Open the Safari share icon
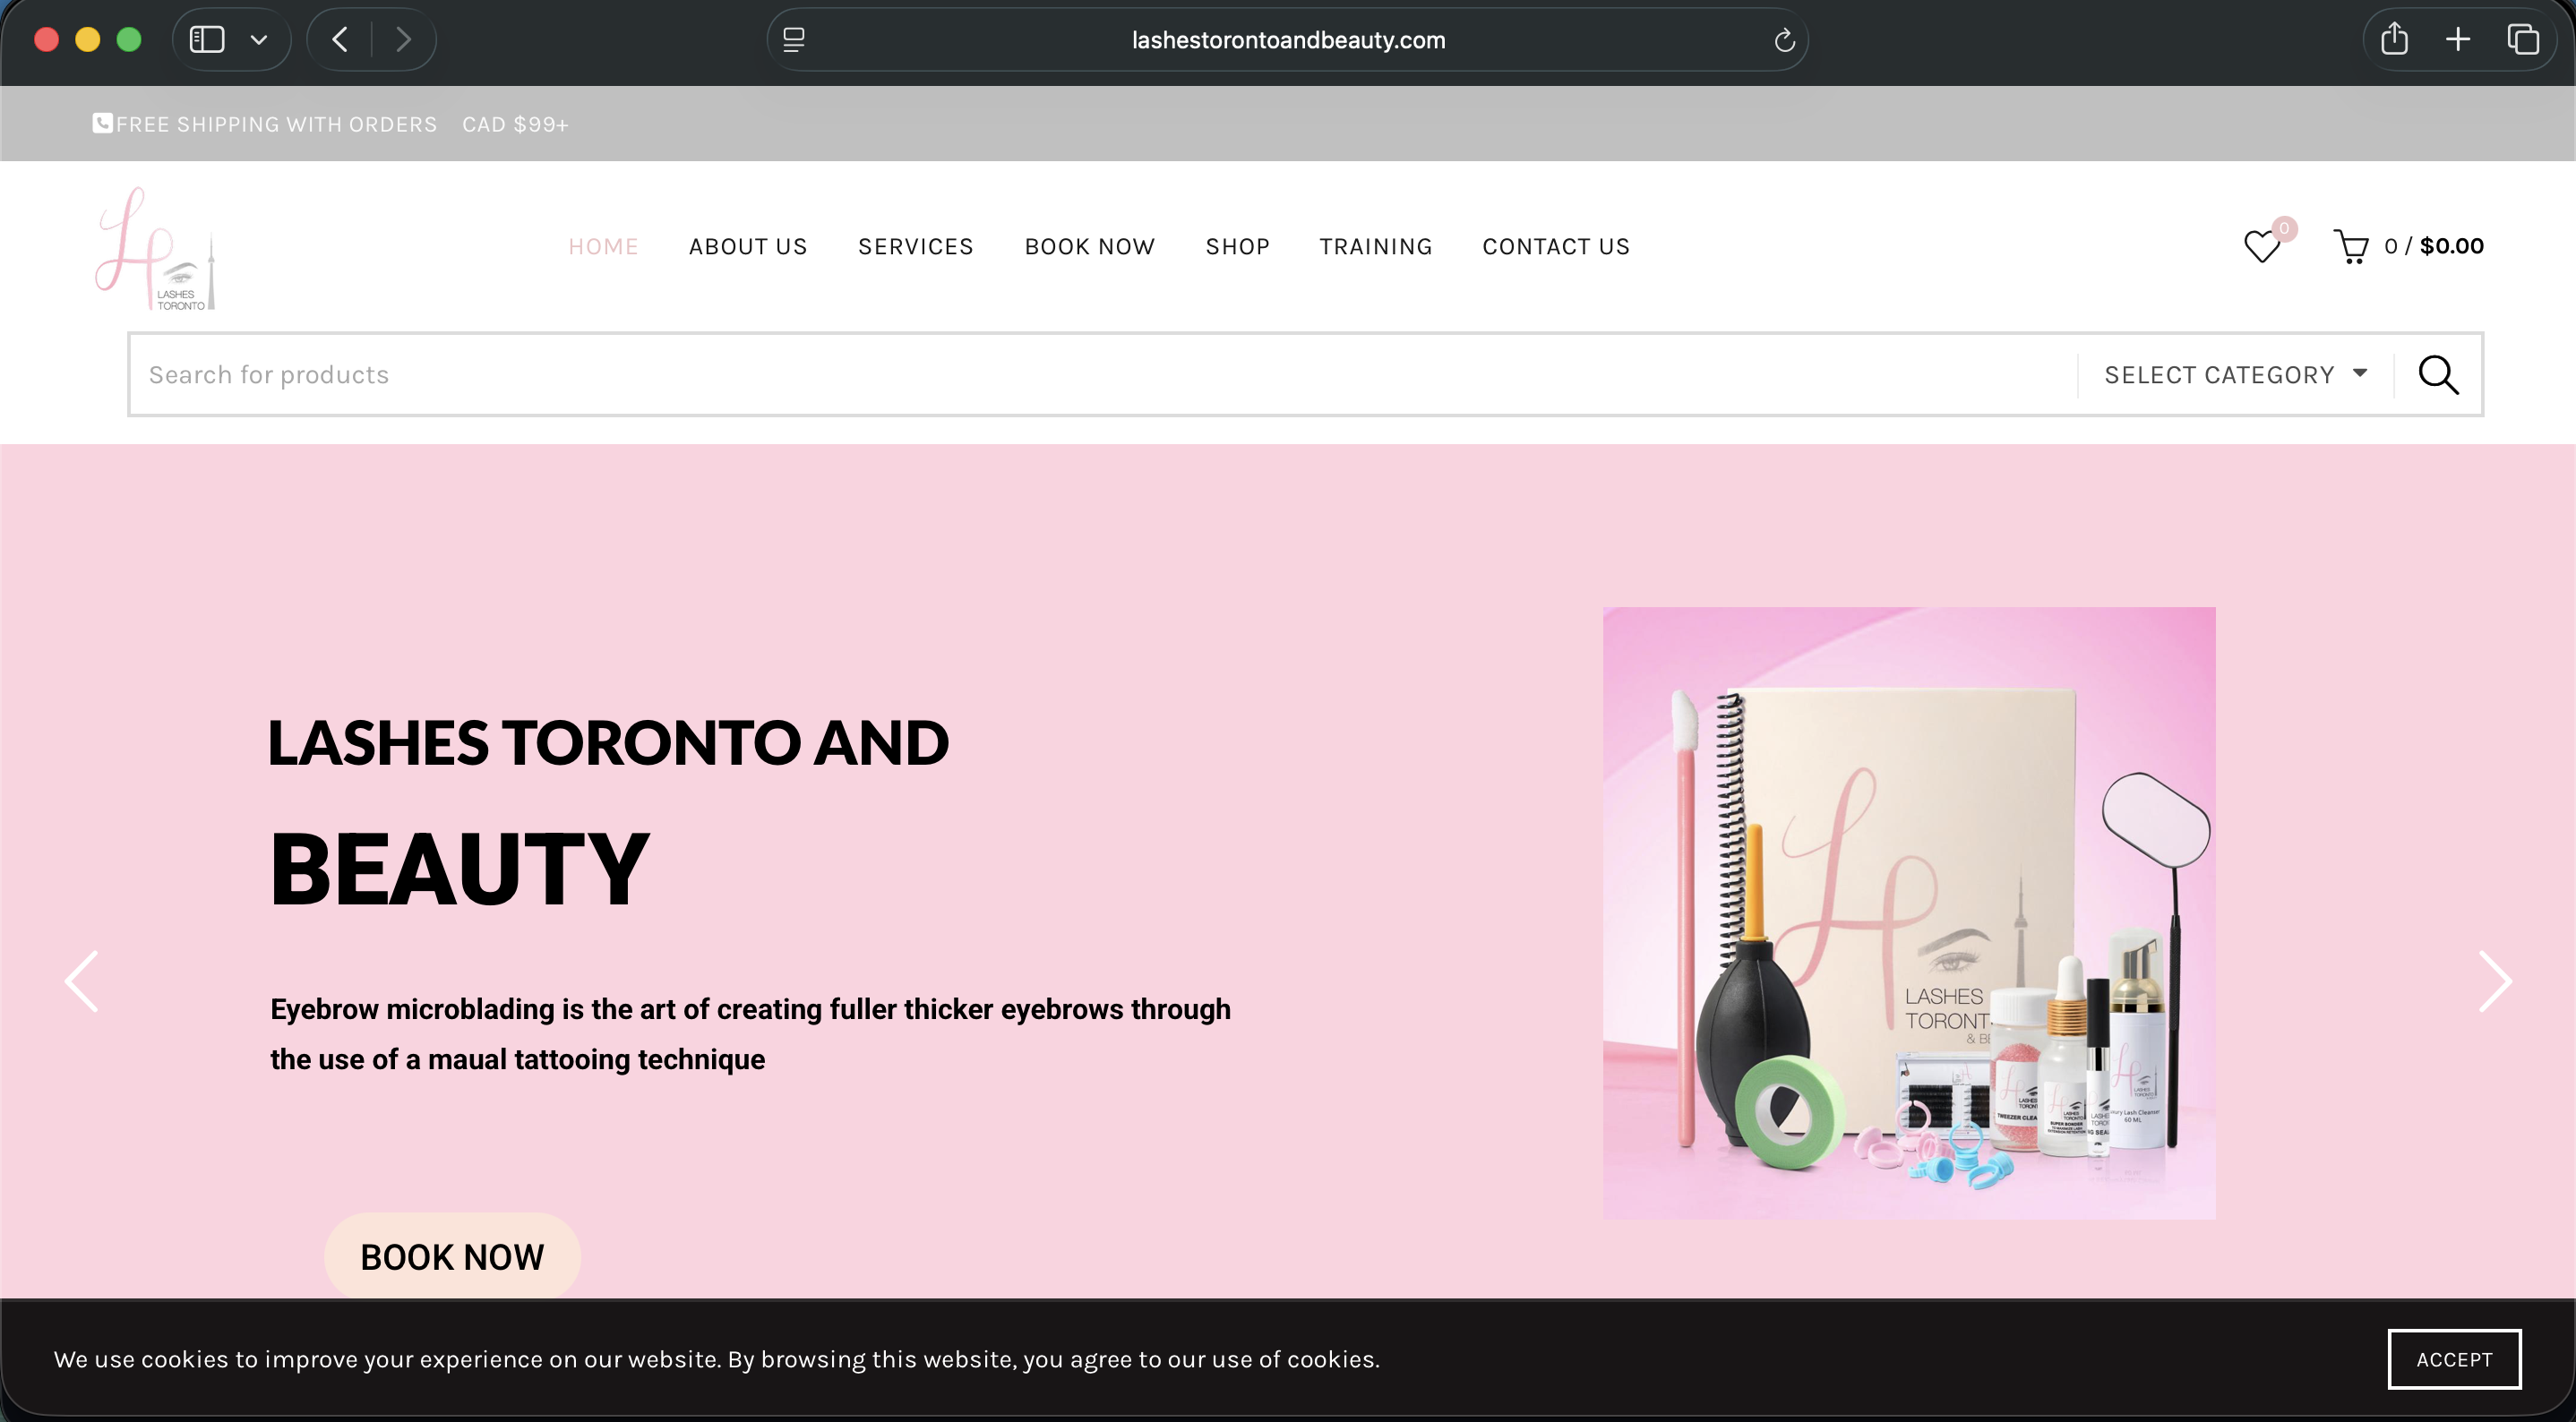This screenshot has width=2576, height=1422. (2394, 40)
